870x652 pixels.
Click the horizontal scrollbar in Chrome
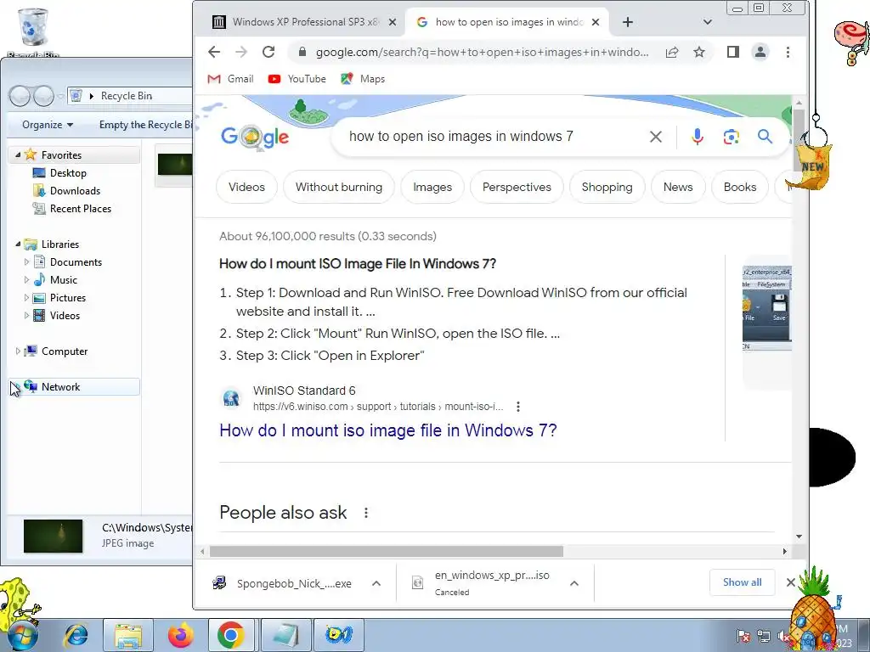click(x=387, y=551)
